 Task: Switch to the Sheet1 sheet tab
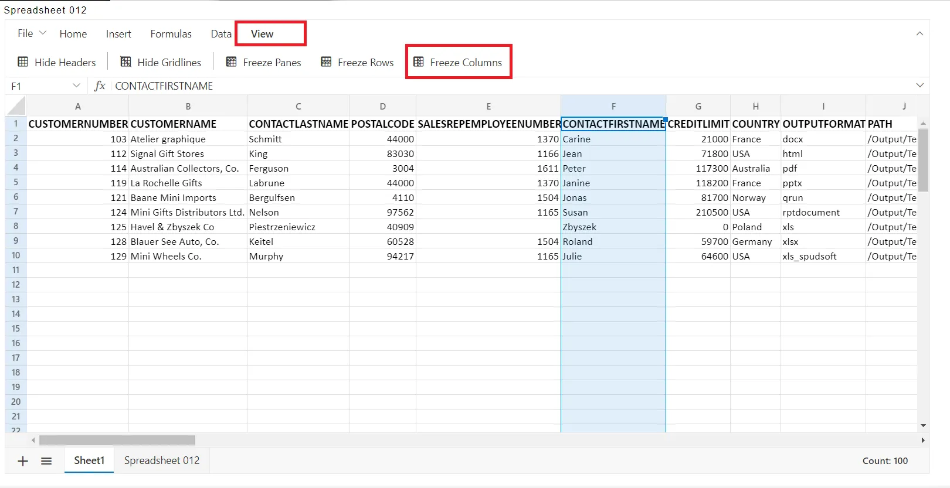[89, 460]
